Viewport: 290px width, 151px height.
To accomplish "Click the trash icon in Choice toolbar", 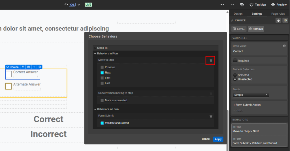I will (x=40, y=67).
